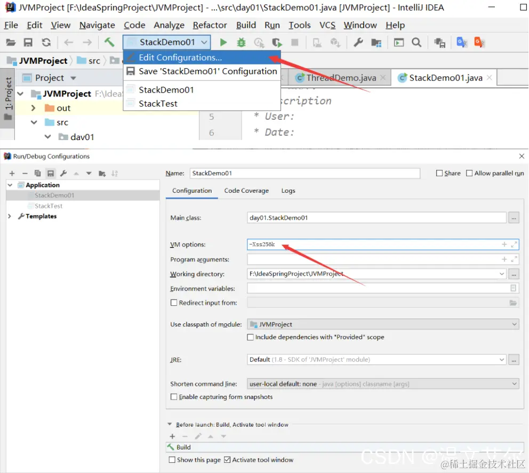Open StackDemo01 run configuration dropdown
This screenshot has height=473, width=529.
click(167, 42)
